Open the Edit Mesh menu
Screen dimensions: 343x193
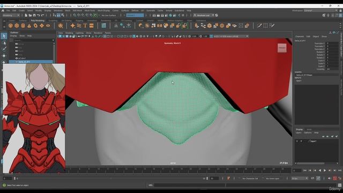point(77,11)
